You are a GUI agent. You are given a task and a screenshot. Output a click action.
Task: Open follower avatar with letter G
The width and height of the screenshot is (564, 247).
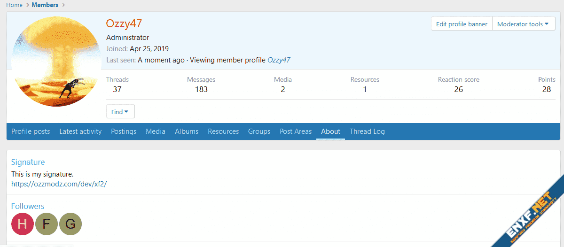70,224
